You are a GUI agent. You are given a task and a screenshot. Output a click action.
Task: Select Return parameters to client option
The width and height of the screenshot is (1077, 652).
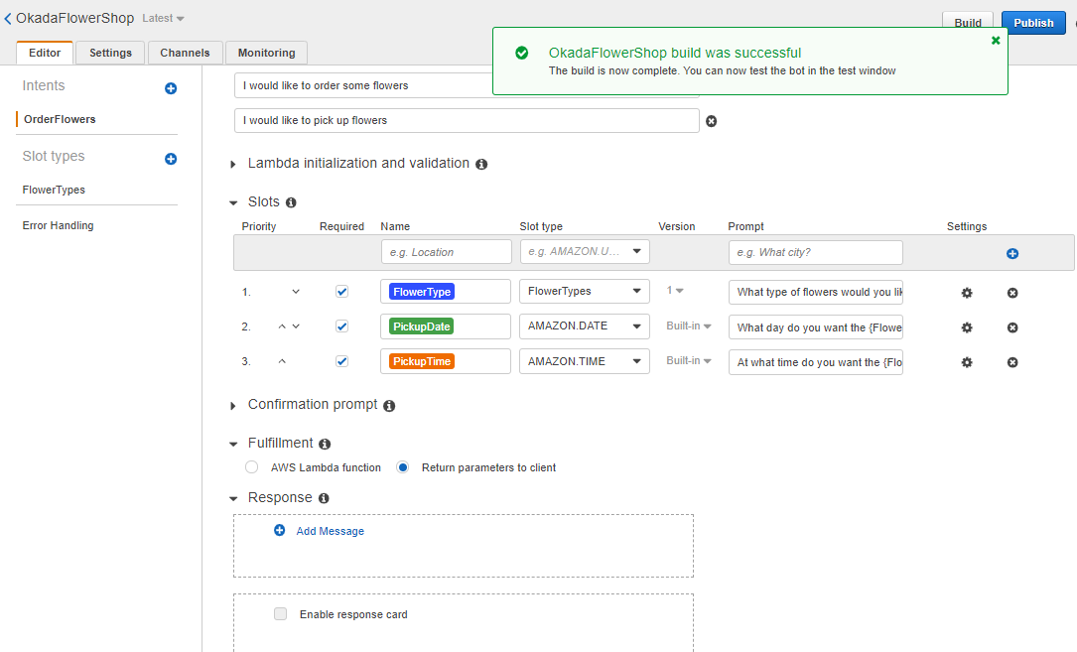[402, 467]
